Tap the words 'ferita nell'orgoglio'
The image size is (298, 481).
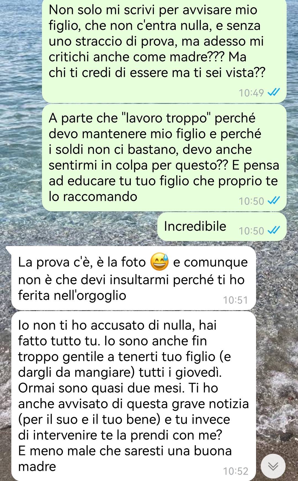72,296
